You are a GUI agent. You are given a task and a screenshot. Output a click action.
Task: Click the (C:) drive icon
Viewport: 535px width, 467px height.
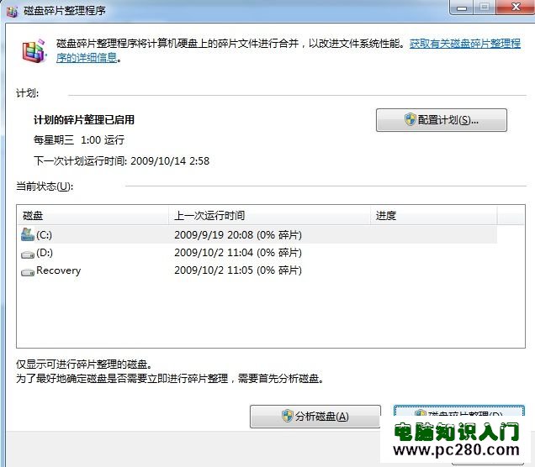click(x=28, y=234)
